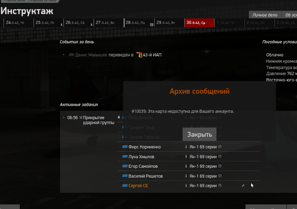The image size is (297, 209).
Task: Click rank insignia of Фирс Корниенко
Action: click(x=125, y=147)
